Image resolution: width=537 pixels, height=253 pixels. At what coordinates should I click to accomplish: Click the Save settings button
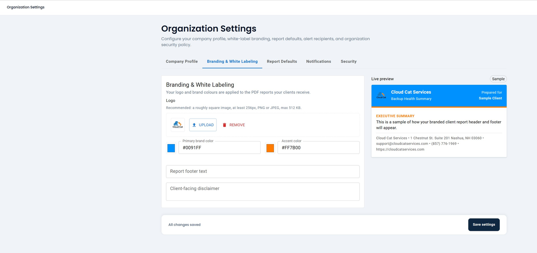click(484, 225)
